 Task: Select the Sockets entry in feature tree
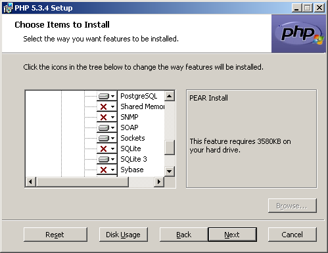tap(133, 138)
